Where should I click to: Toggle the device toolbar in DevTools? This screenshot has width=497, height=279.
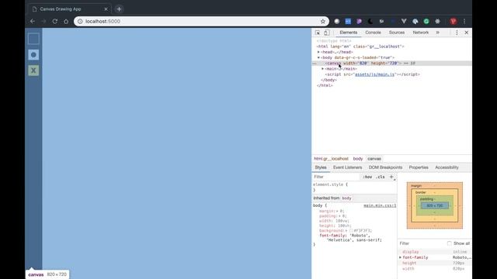(327, 33)
